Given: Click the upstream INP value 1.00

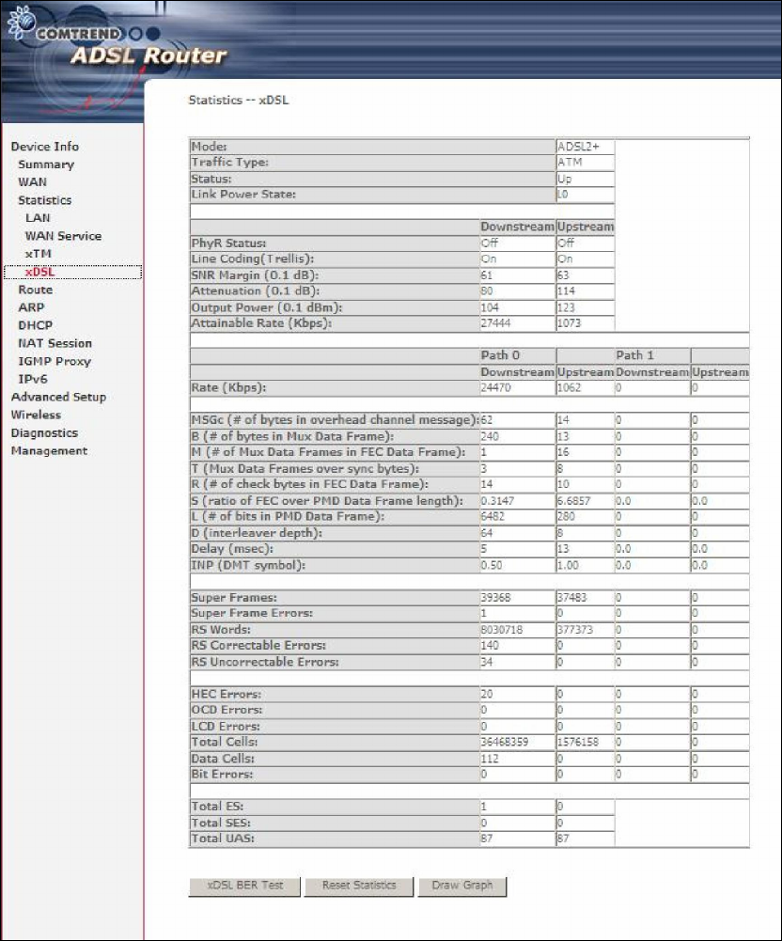Looking at the screenshot, I should point(569,565).
